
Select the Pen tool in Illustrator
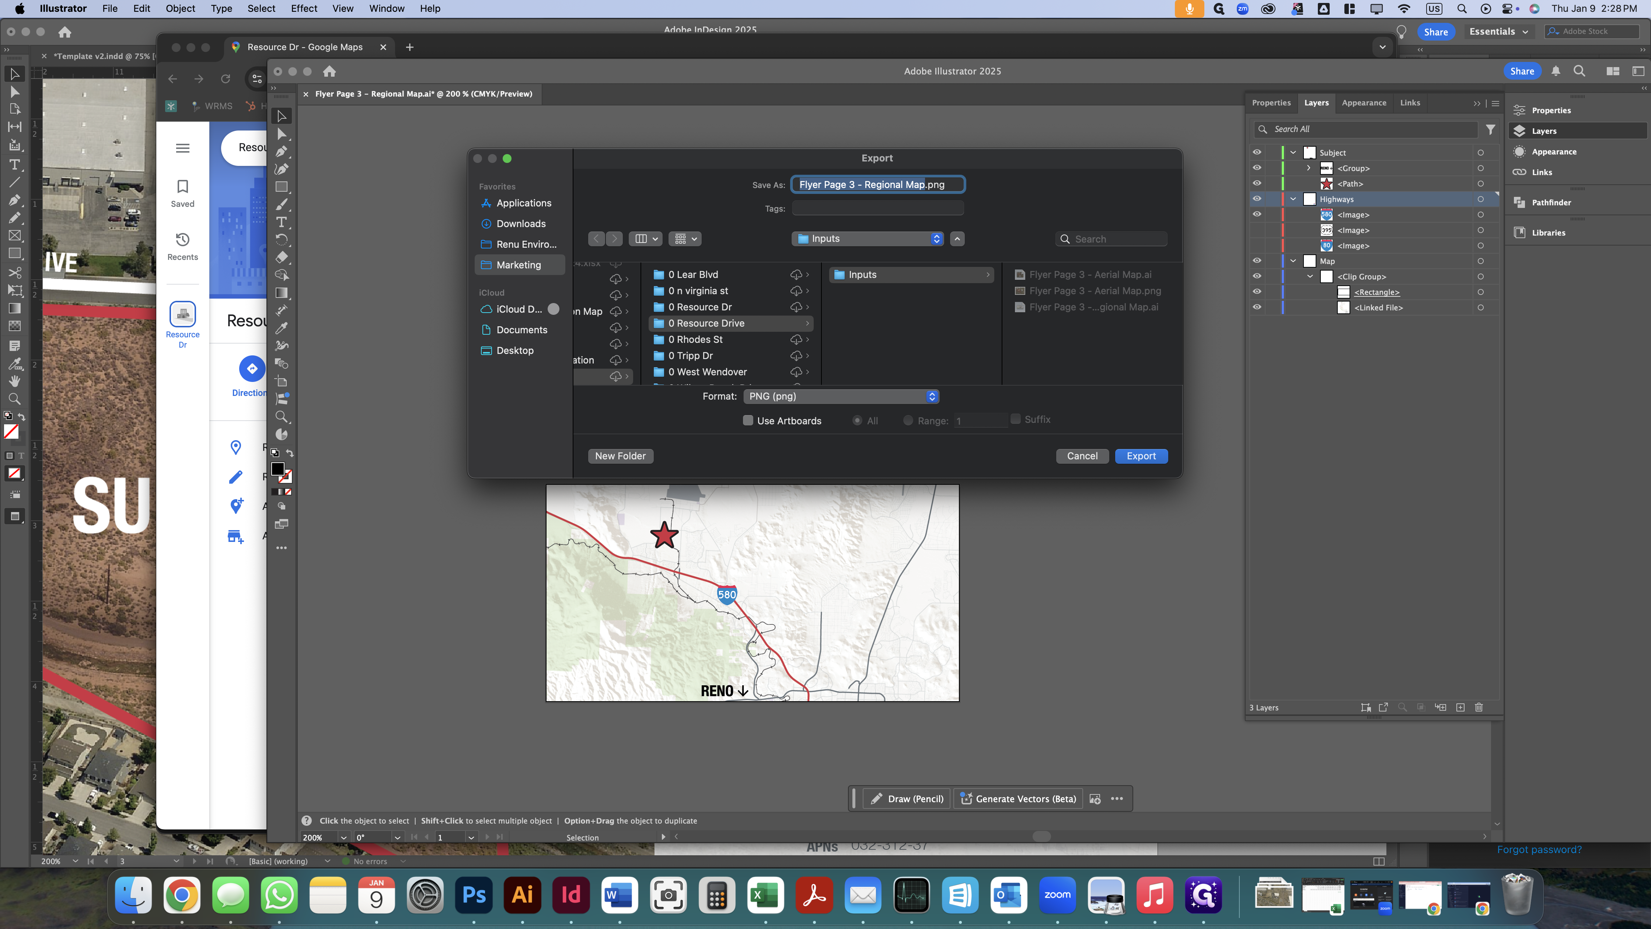click(281, 151)
